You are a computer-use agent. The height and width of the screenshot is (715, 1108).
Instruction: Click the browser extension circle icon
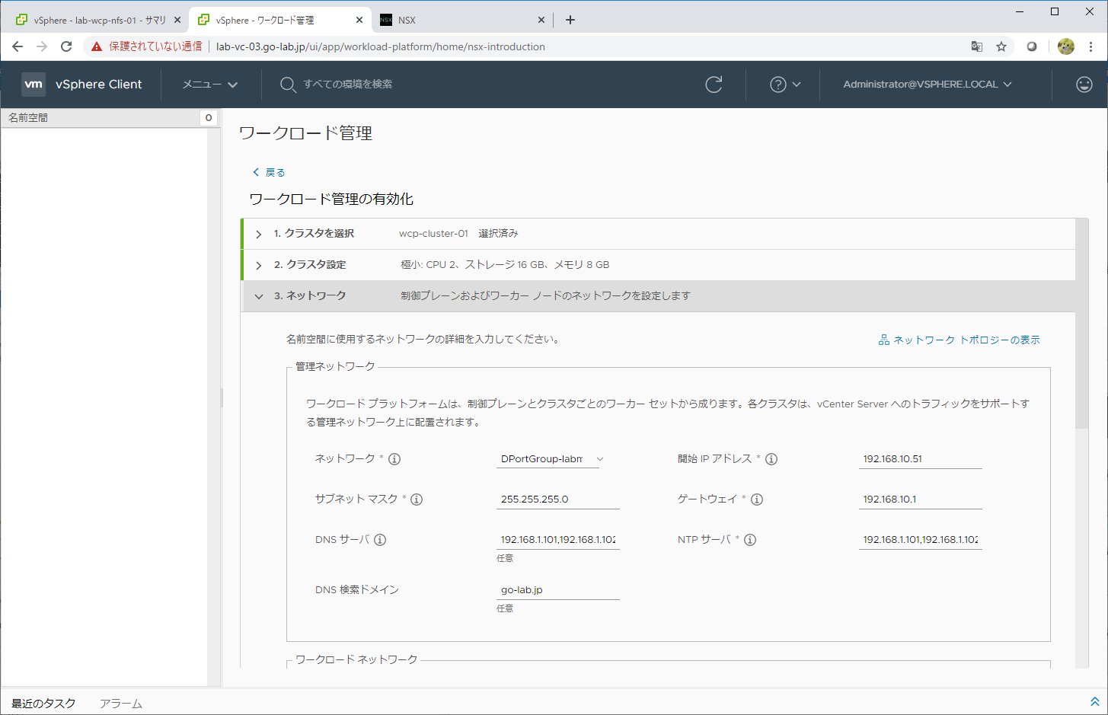1032,46
